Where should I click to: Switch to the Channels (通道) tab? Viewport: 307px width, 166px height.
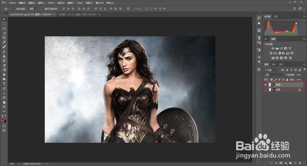274,64
